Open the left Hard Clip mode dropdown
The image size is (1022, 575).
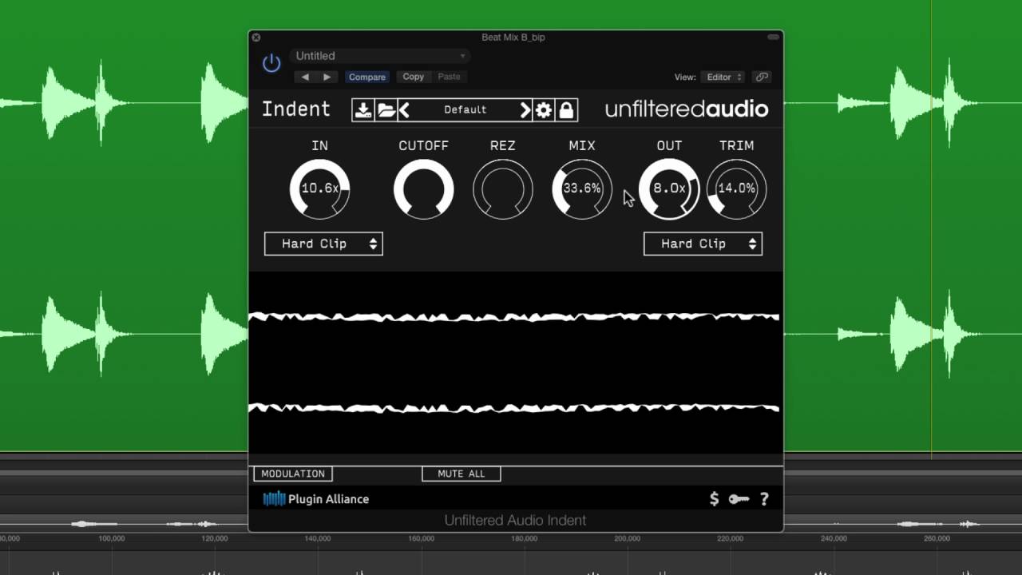(323, 244)
